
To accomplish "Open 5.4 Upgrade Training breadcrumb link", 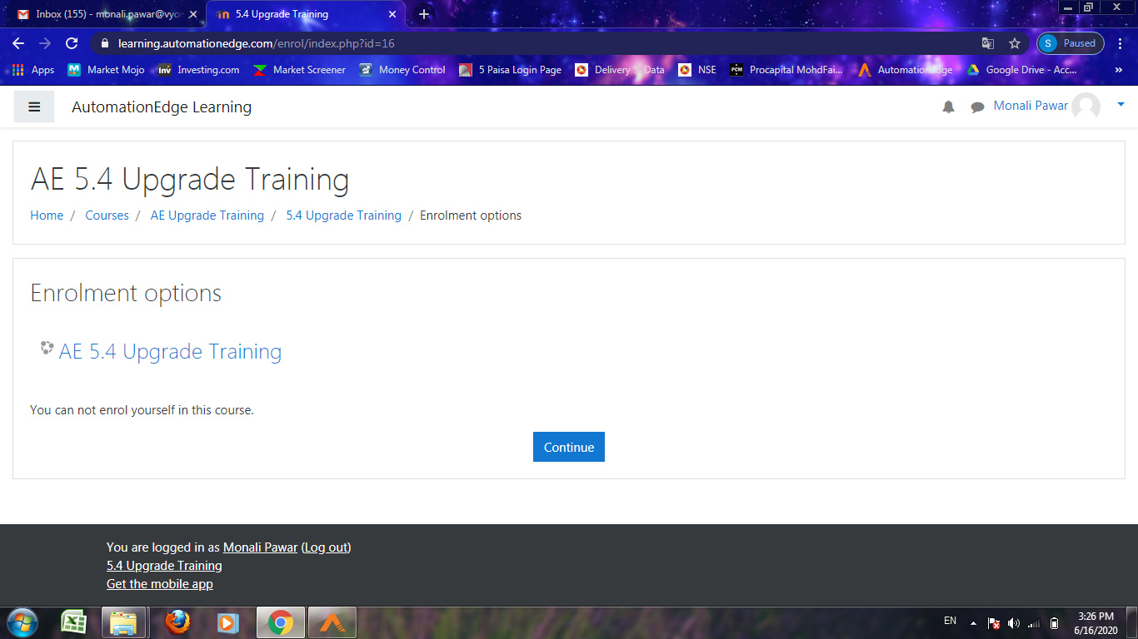I will coord(343,215).
